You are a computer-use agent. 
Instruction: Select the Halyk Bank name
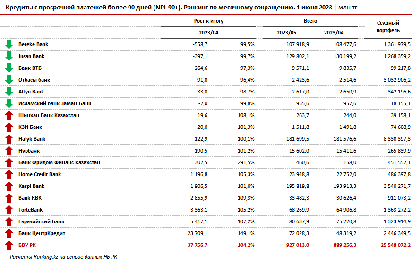[32, 139]
